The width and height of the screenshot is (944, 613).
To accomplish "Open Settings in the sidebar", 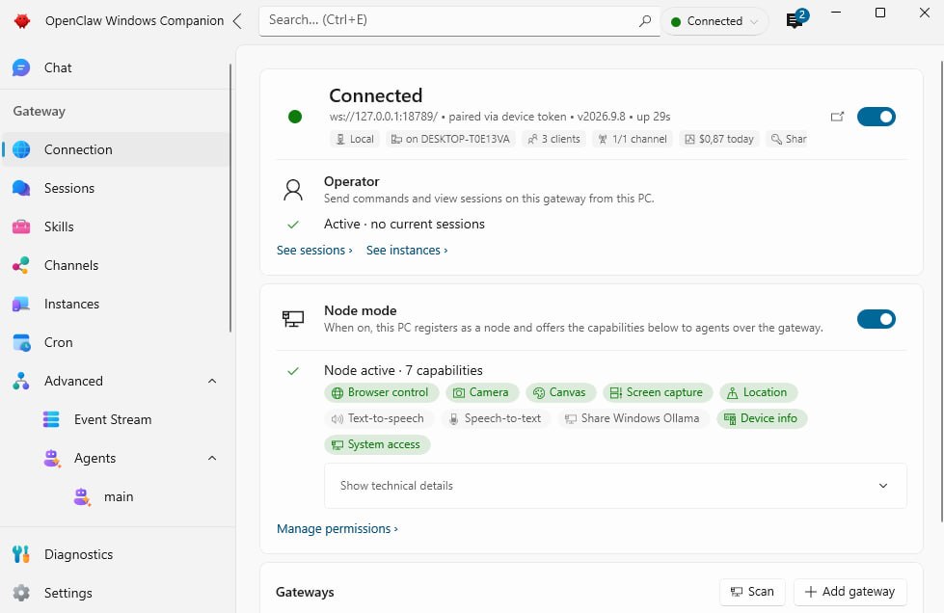I will [x=117, y=593].
